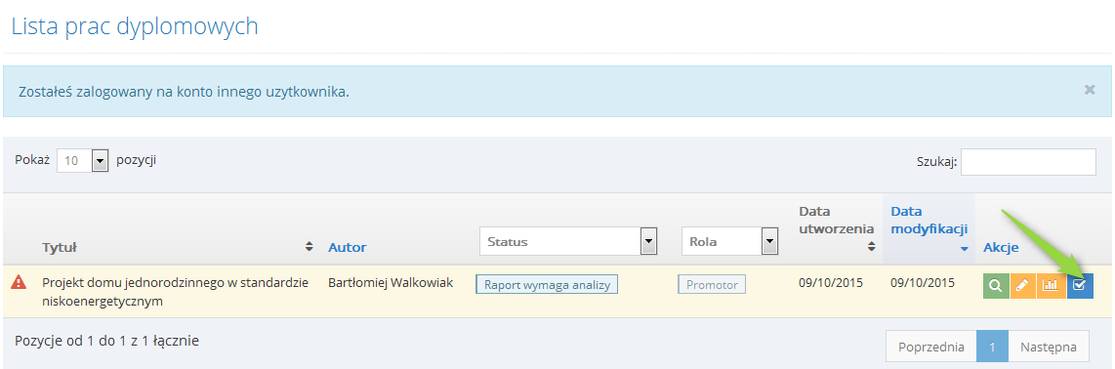This screenshot has height=369, width=1115.
Task: Select pagination page 1
Action: click(992, 348)
